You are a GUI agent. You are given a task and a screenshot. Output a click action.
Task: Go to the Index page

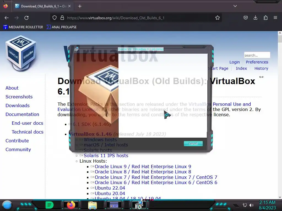tap(241, 68)
